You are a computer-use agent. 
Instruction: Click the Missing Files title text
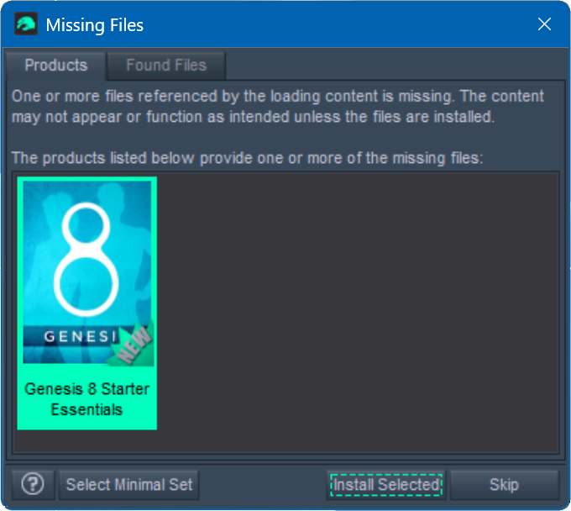click(95, 24)
